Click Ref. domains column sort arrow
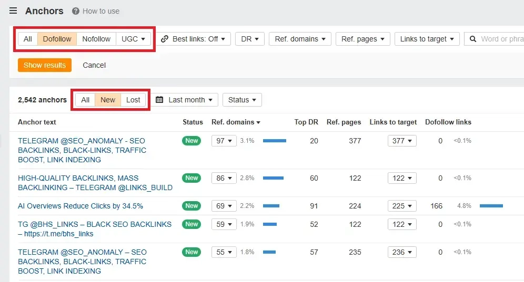Screen dimensions: 524x282 click(x=258, y=122)
